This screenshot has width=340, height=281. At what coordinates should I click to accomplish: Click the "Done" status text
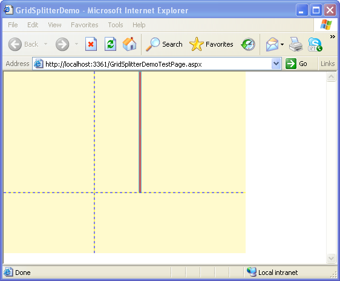23,273
